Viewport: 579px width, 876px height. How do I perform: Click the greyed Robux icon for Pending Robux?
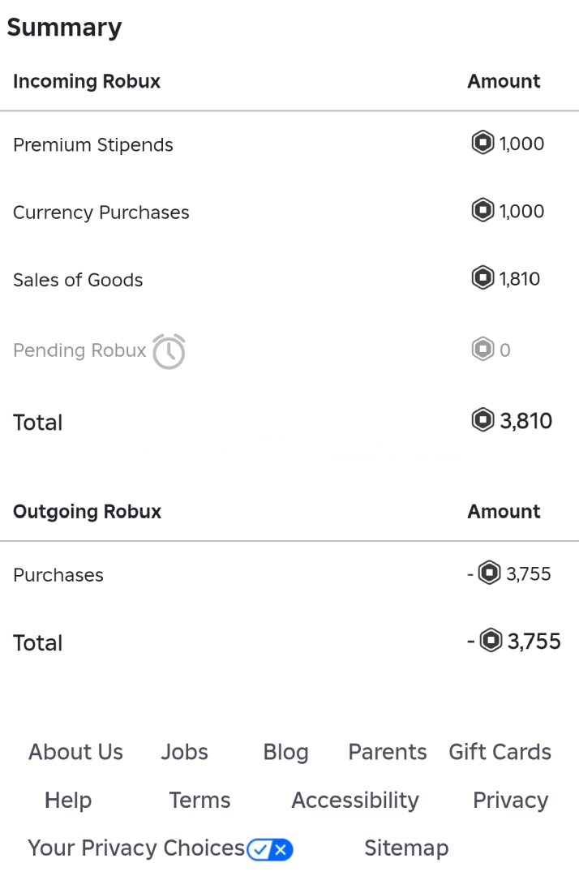pos(482,350)
